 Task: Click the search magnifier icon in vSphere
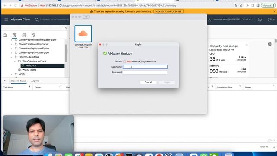(x=37, y=19)
